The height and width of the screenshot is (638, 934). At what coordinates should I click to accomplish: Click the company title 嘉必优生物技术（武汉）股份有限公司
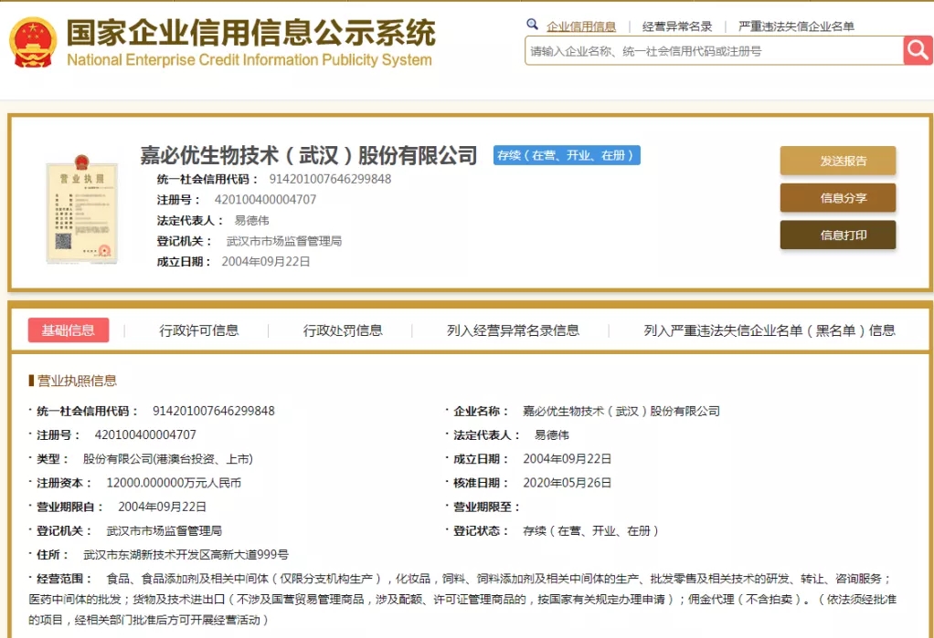tap(309, 155)
